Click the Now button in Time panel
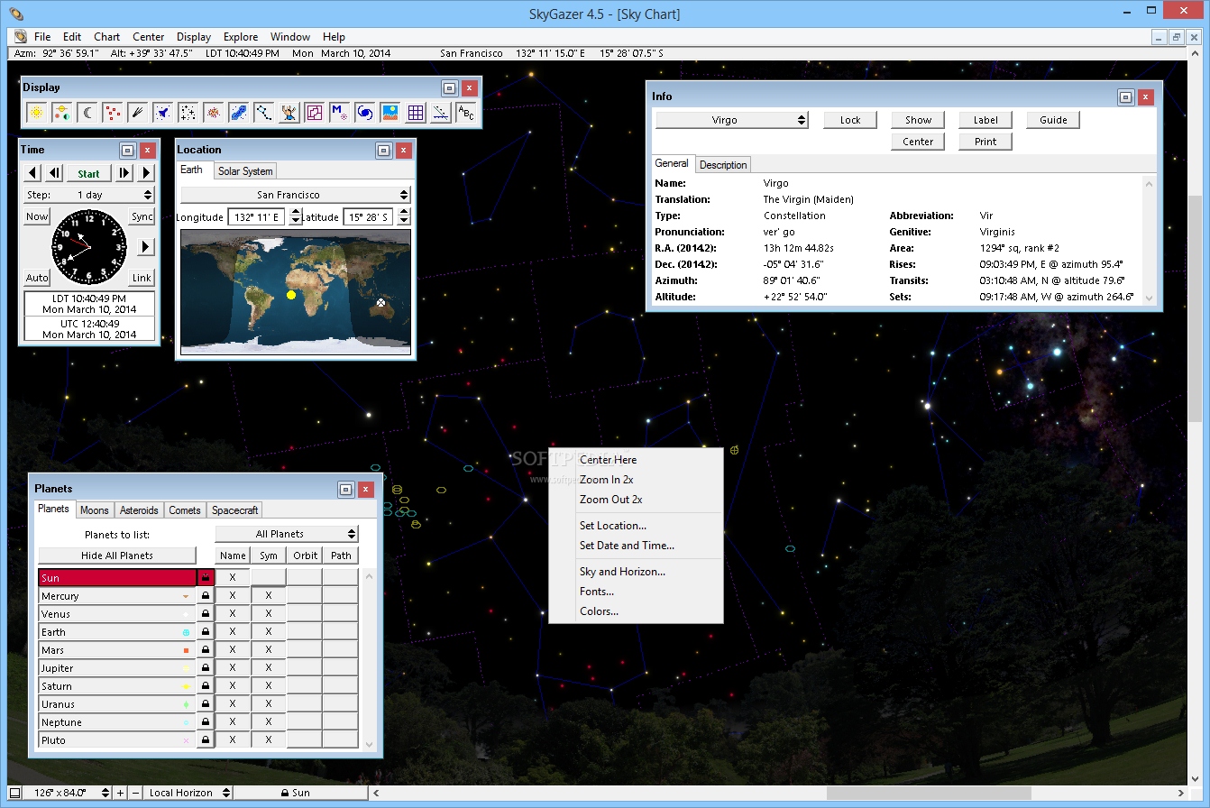This screenshot has width=1210, height=808. click(36, 216)
